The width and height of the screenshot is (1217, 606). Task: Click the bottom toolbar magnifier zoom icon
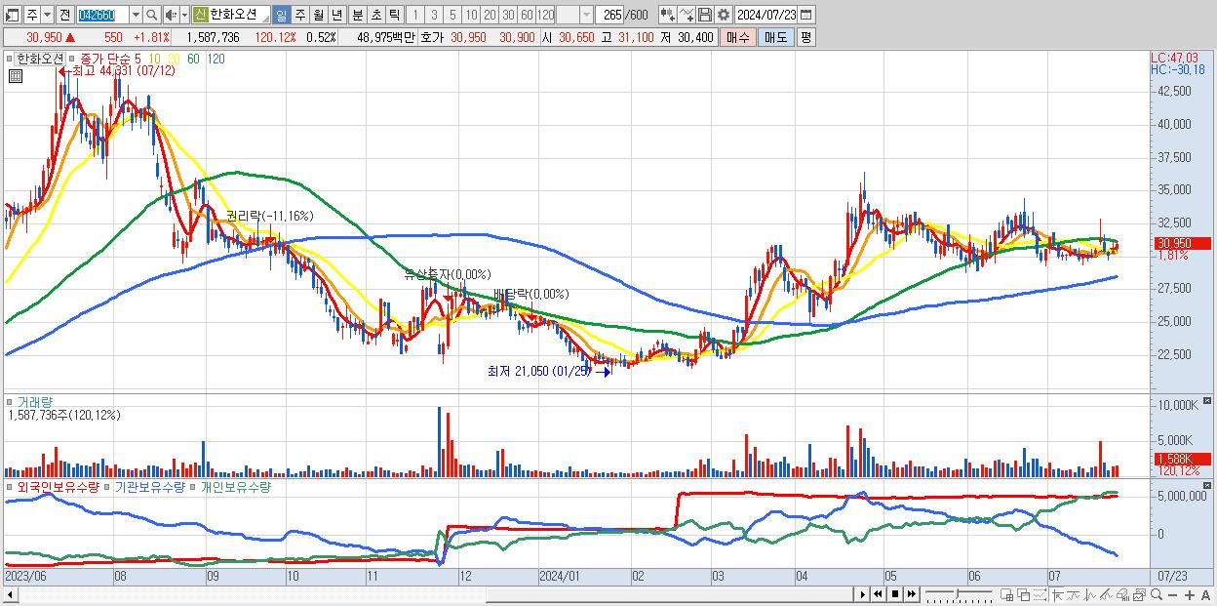(x=1157, y=594)
